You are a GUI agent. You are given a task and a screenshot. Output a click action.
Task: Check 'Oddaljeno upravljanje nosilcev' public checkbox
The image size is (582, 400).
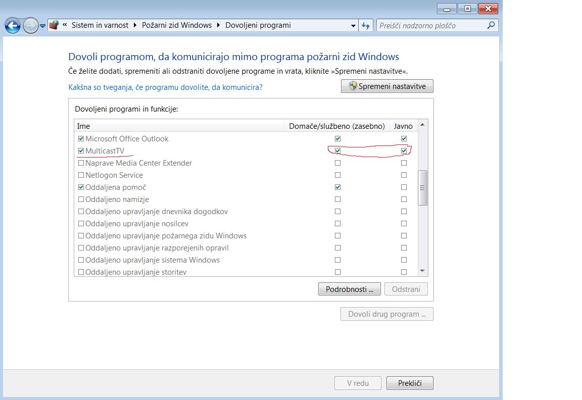404,224
